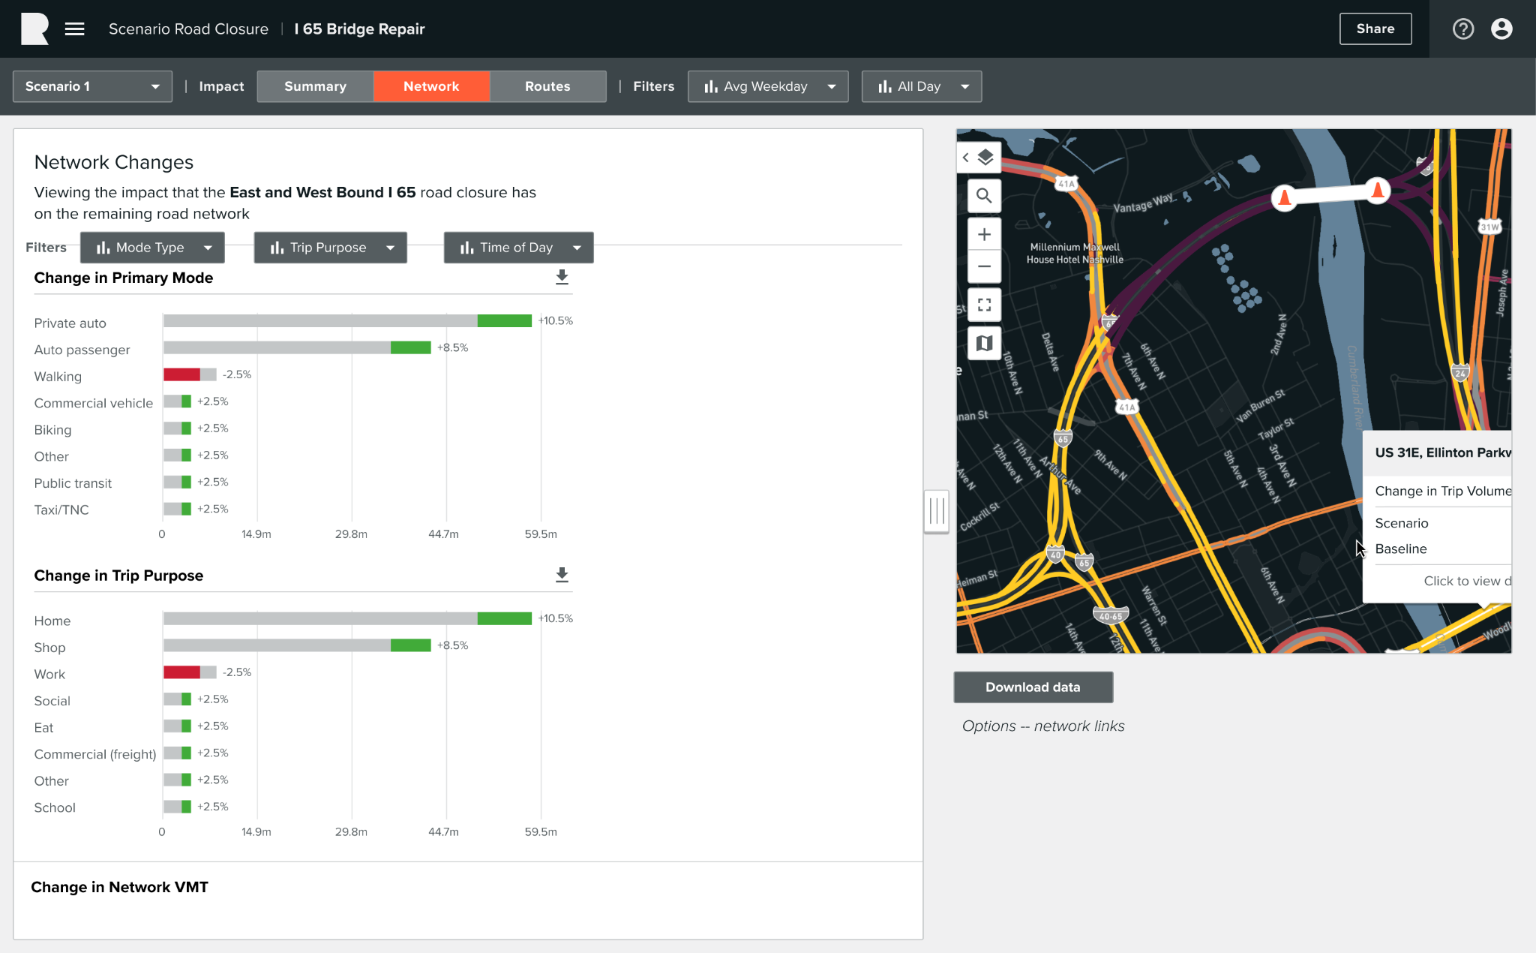Expand the Mode Type filter
This screenshot has width=1536, height=953.
(152, 248)
